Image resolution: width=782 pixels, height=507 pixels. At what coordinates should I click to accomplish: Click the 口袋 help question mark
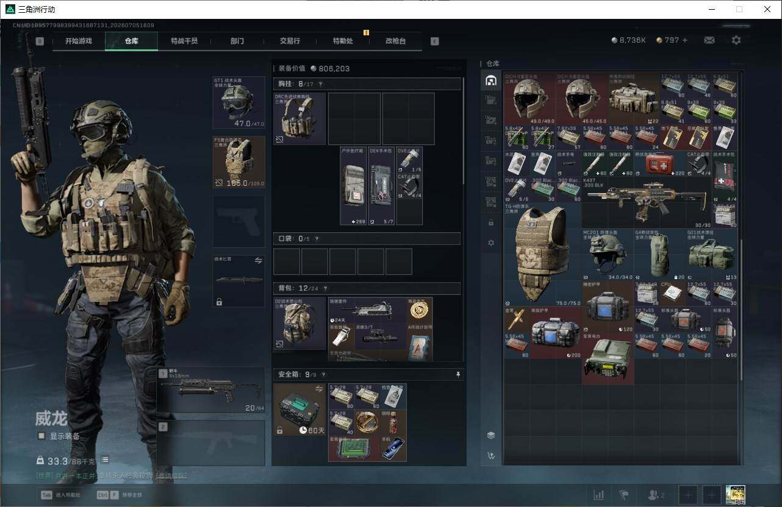pyautogui.click(x=316, y=239)
